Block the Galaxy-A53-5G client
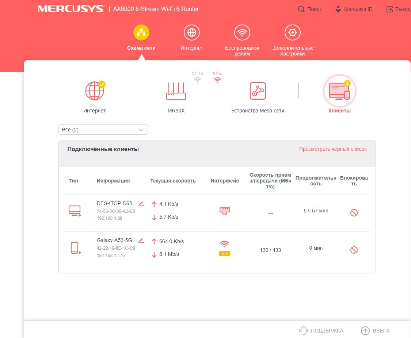 [x=354, y=250]
